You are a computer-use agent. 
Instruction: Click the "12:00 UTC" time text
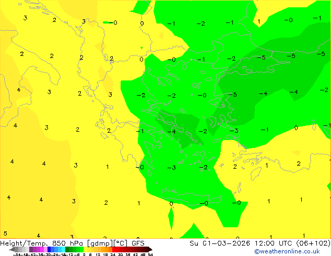[x=275, y=243]
